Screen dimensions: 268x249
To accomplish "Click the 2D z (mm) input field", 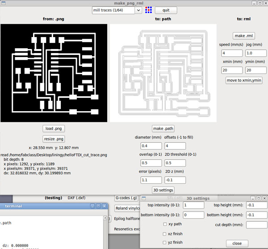I will (175, 180).
